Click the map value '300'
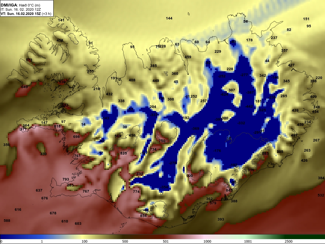 coord(225,118)
